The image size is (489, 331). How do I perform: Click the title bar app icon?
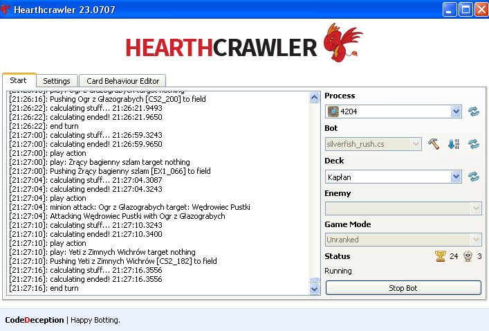point(5,10)
